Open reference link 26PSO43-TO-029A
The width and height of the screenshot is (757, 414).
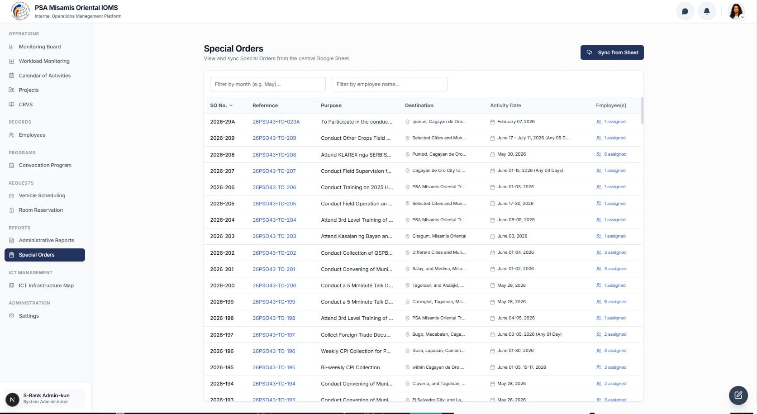276,122
